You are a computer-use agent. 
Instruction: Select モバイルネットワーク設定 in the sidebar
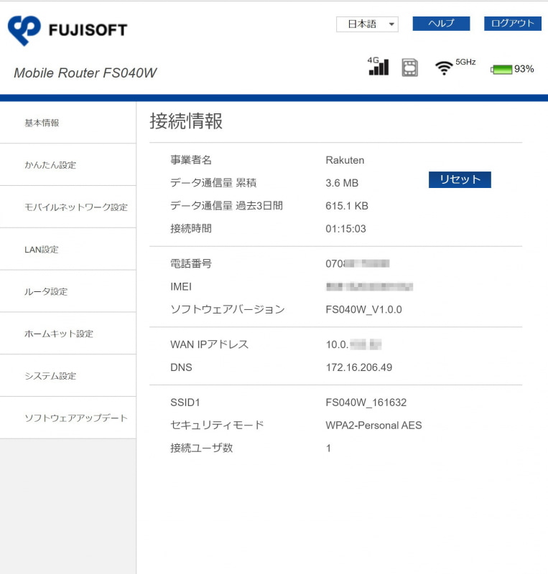click(x=68, y=207)
